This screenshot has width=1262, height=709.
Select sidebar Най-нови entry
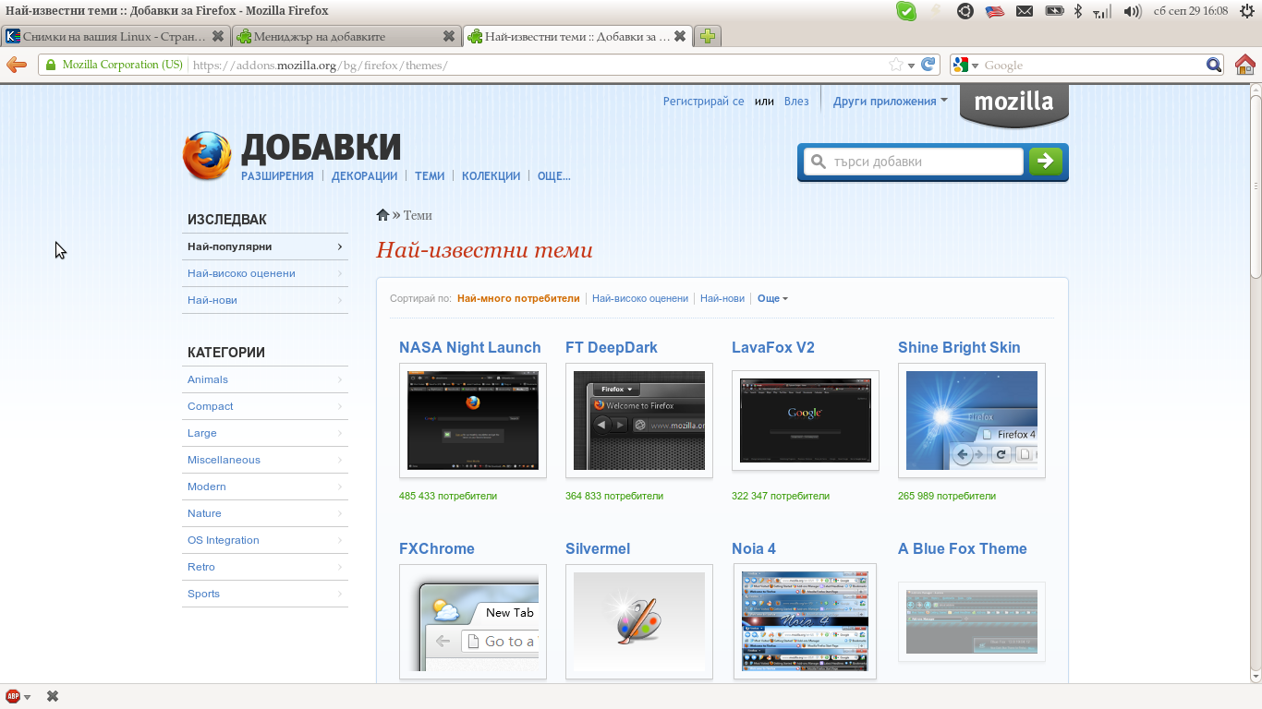pyautogui.click(x=265, y=300)
